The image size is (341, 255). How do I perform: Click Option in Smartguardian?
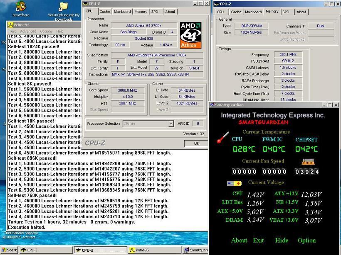(x=306, y=240)
